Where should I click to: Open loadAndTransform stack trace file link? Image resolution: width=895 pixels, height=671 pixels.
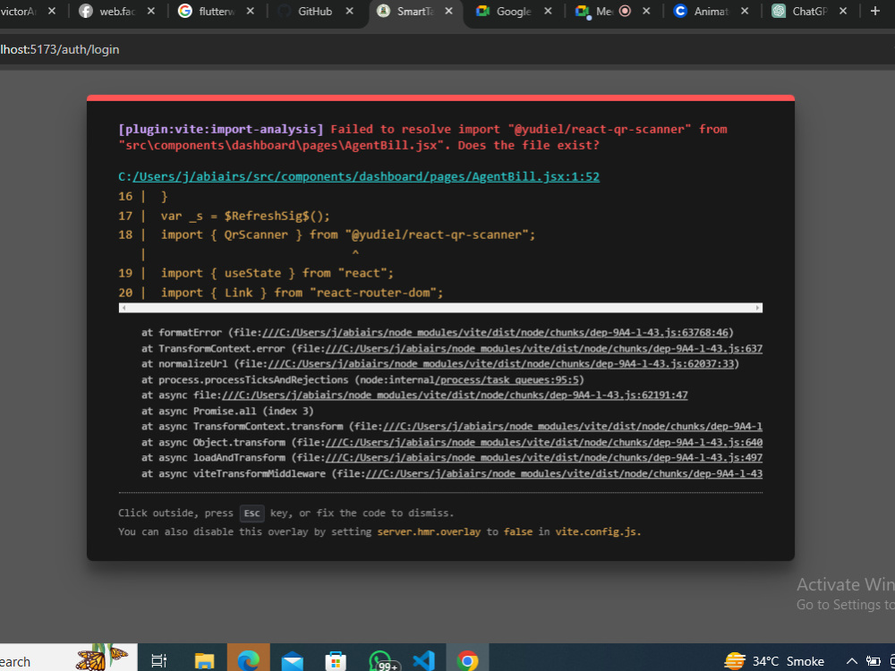pos(543,457)
